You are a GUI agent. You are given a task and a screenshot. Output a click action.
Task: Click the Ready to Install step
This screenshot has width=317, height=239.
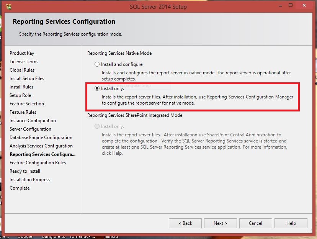tap(25, 171)
